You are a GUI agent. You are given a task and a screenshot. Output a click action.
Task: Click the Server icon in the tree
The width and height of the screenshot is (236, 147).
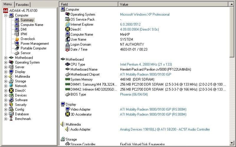11,67
